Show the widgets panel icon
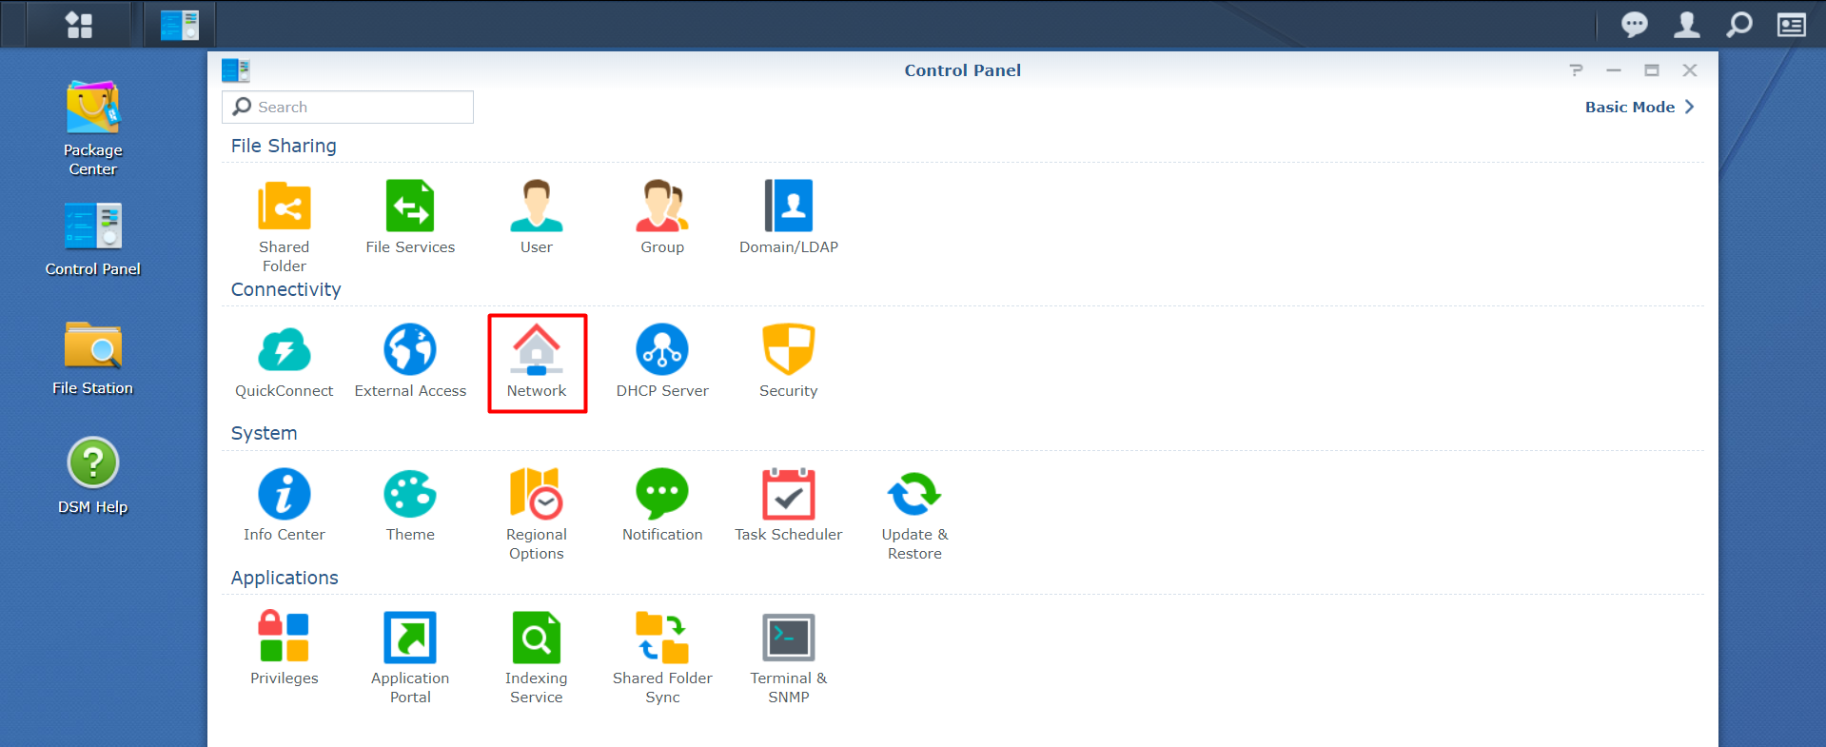The image size is (1826, 747). (1792, 25)
